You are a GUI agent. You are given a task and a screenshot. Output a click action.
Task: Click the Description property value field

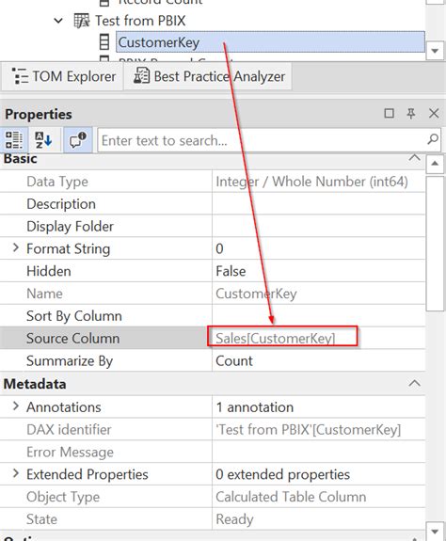(319, 204)
